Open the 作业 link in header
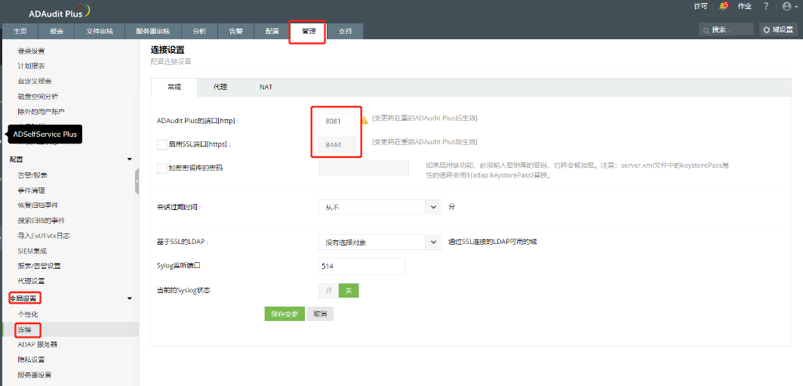 pyautogui.click(x=745, y=6)
